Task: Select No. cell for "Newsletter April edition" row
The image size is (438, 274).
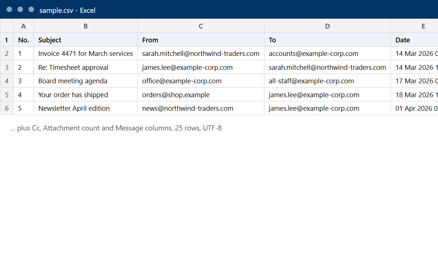Action: [x=24, y=108]
